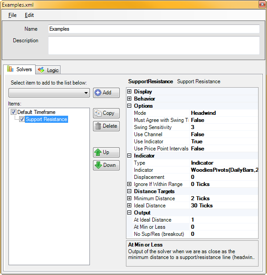Collapse the Distance Targets group
Viewport: 267px width, 275px height.
click(x=129, y=191)
